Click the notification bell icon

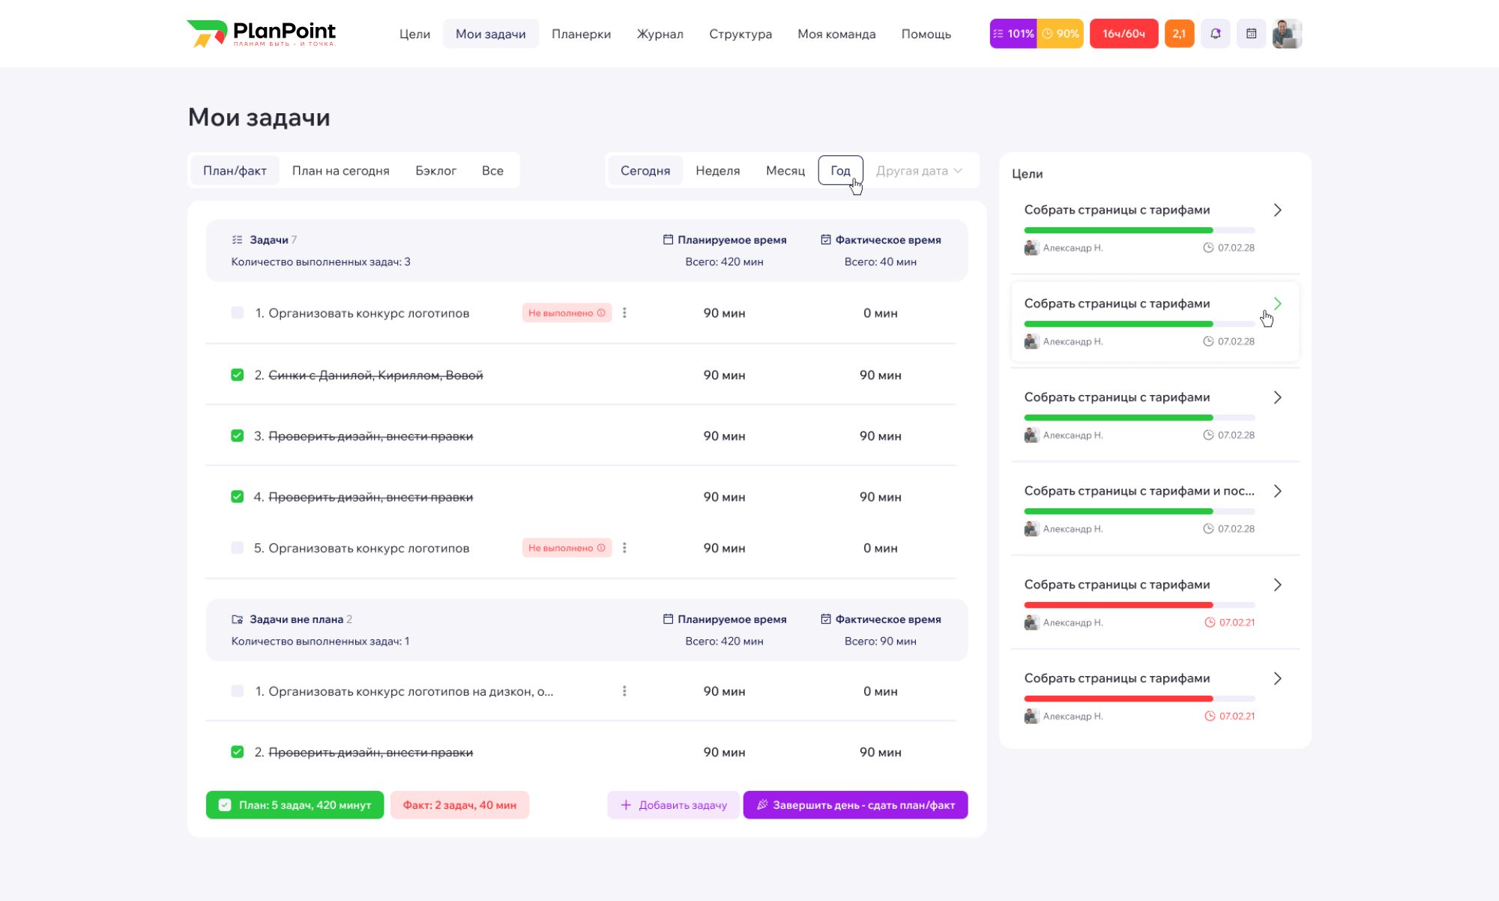click(x=1215, y=34)
